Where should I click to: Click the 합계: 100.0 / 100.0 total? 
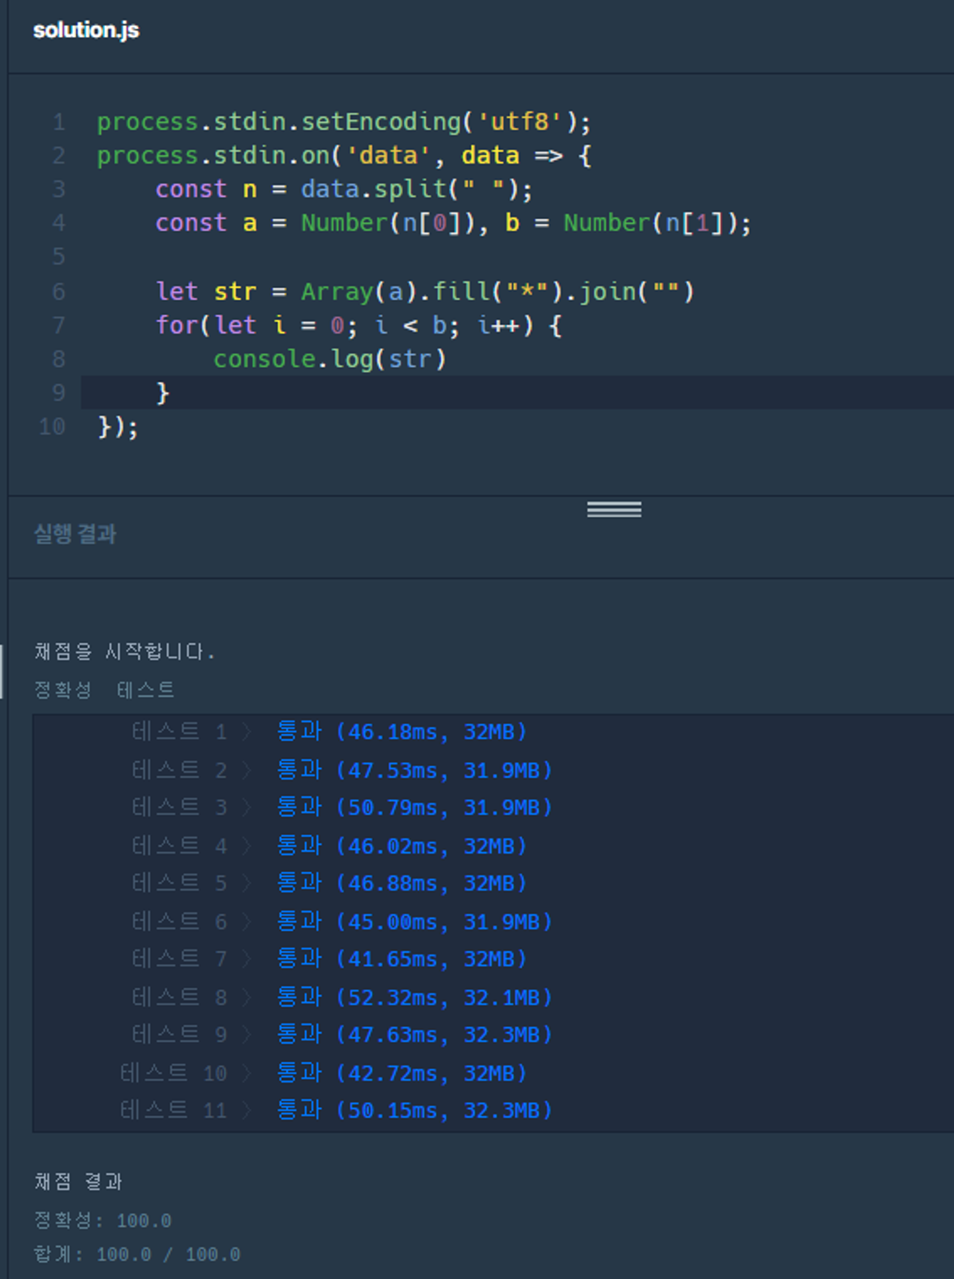(x=137, y=1253)
